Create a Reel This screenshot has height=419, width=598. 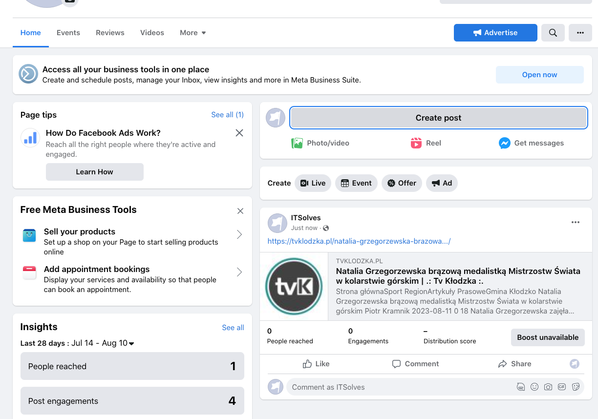click(x=426, y=143)
